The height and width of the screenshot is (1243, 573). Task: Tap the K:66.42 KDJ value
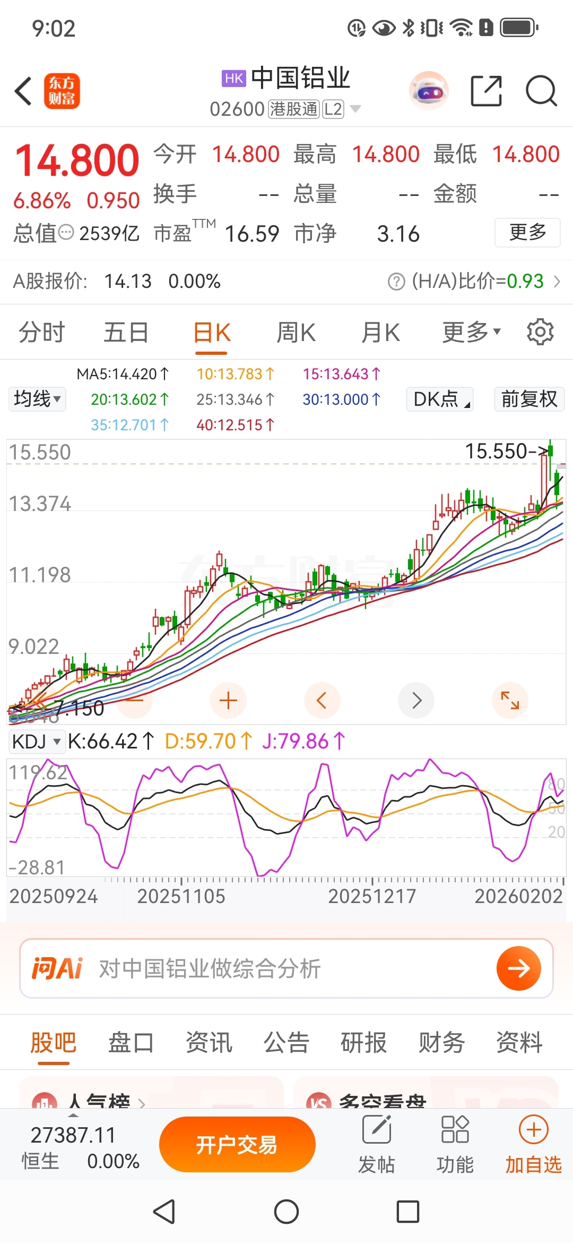(x=111, y=741)
